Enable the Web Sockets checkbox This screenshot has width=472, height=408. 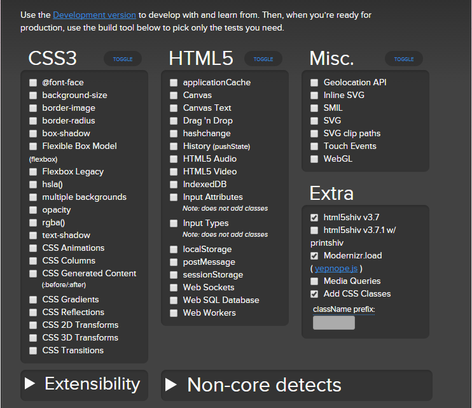pos(174,288)
